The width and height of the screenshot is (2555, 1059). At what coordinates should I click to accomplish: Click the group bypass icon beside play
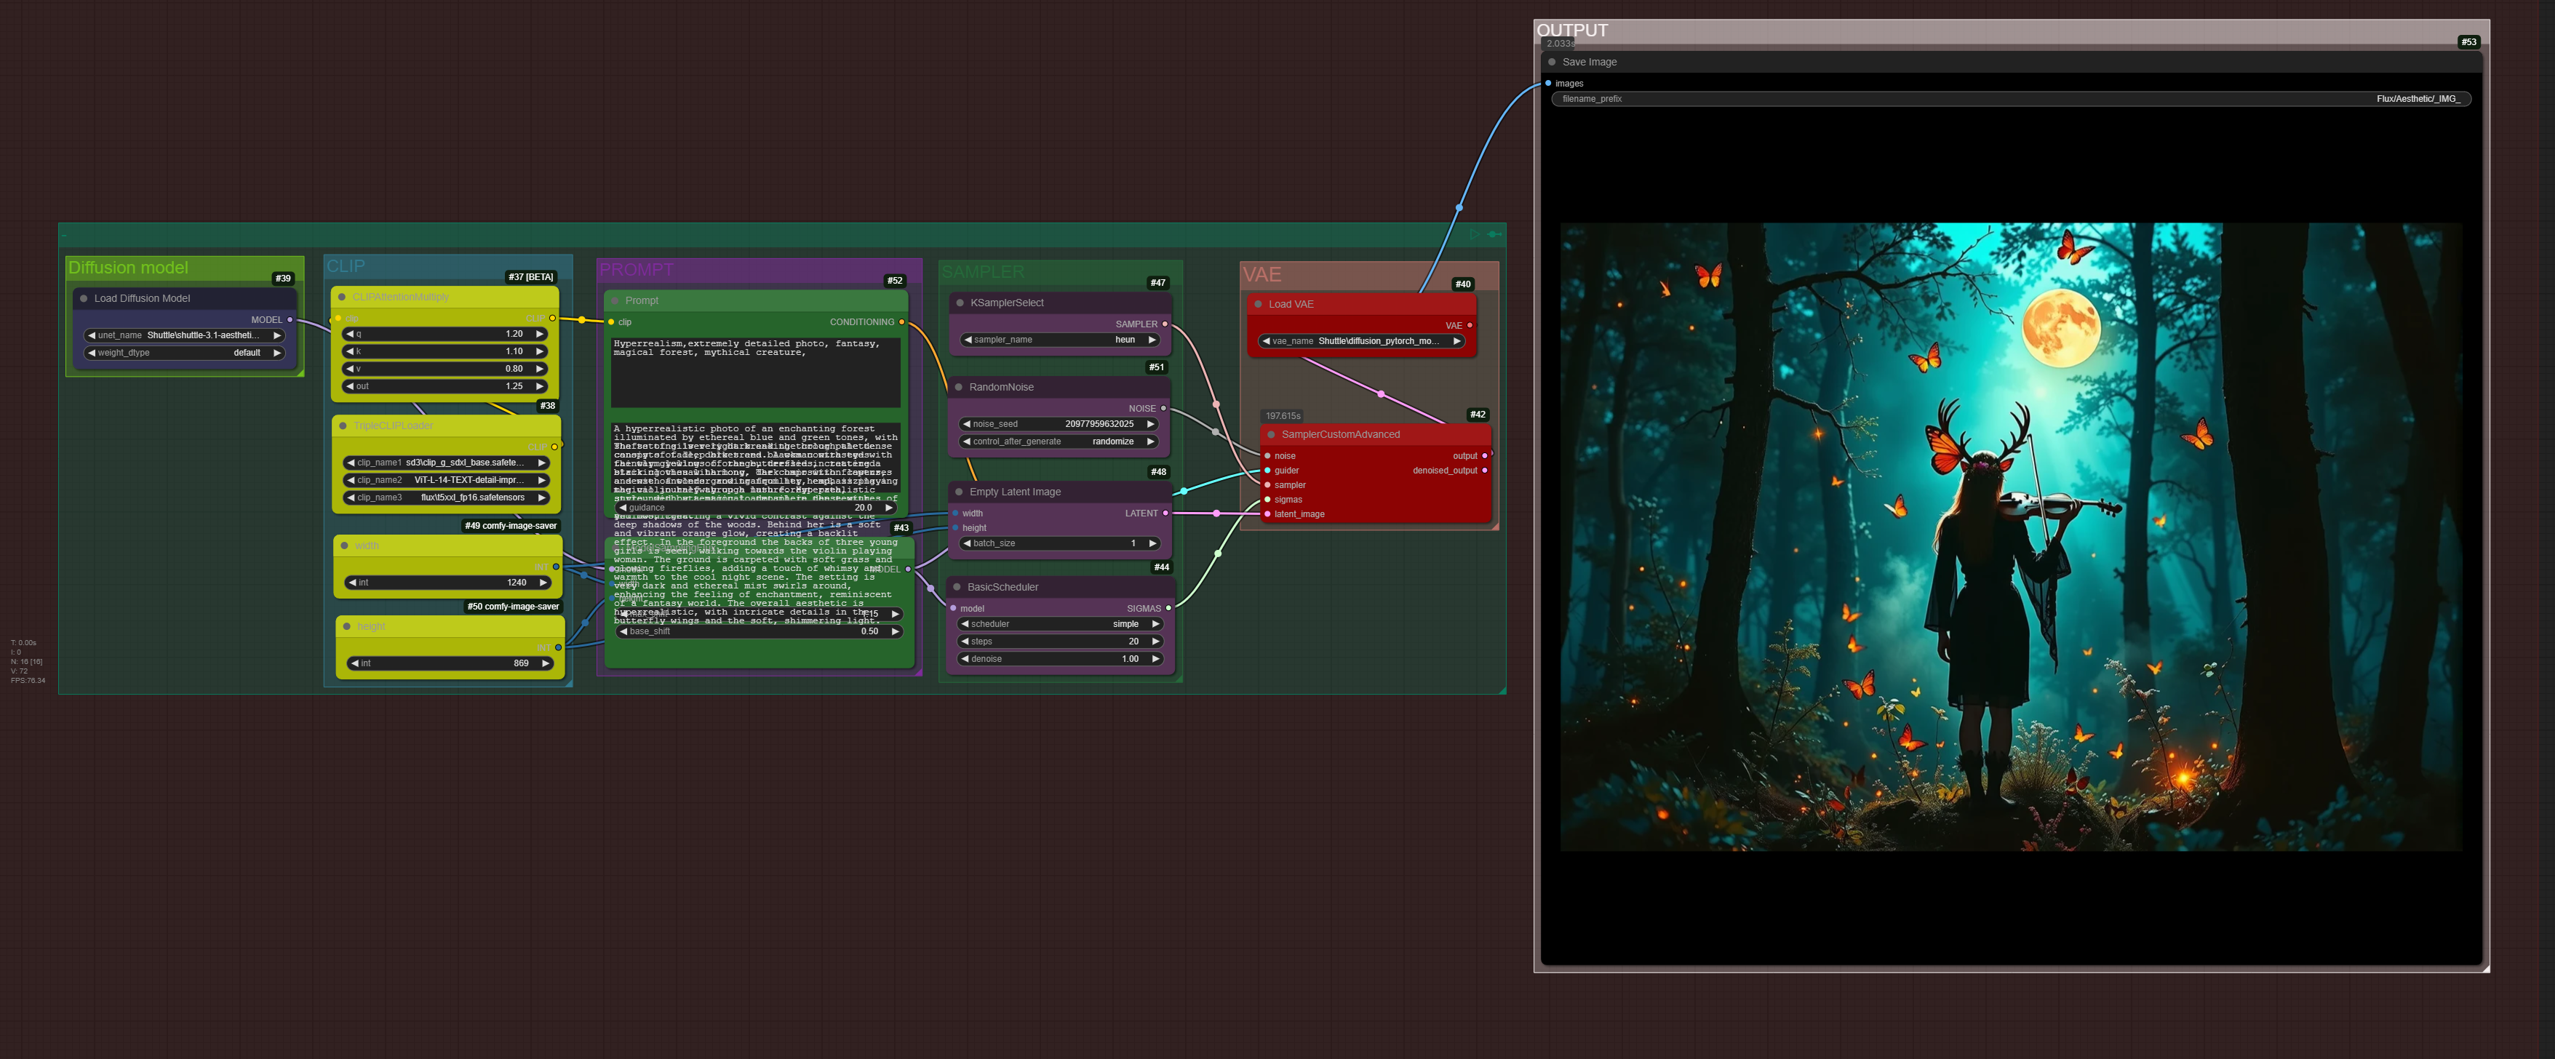click(x=1494, y=234)
